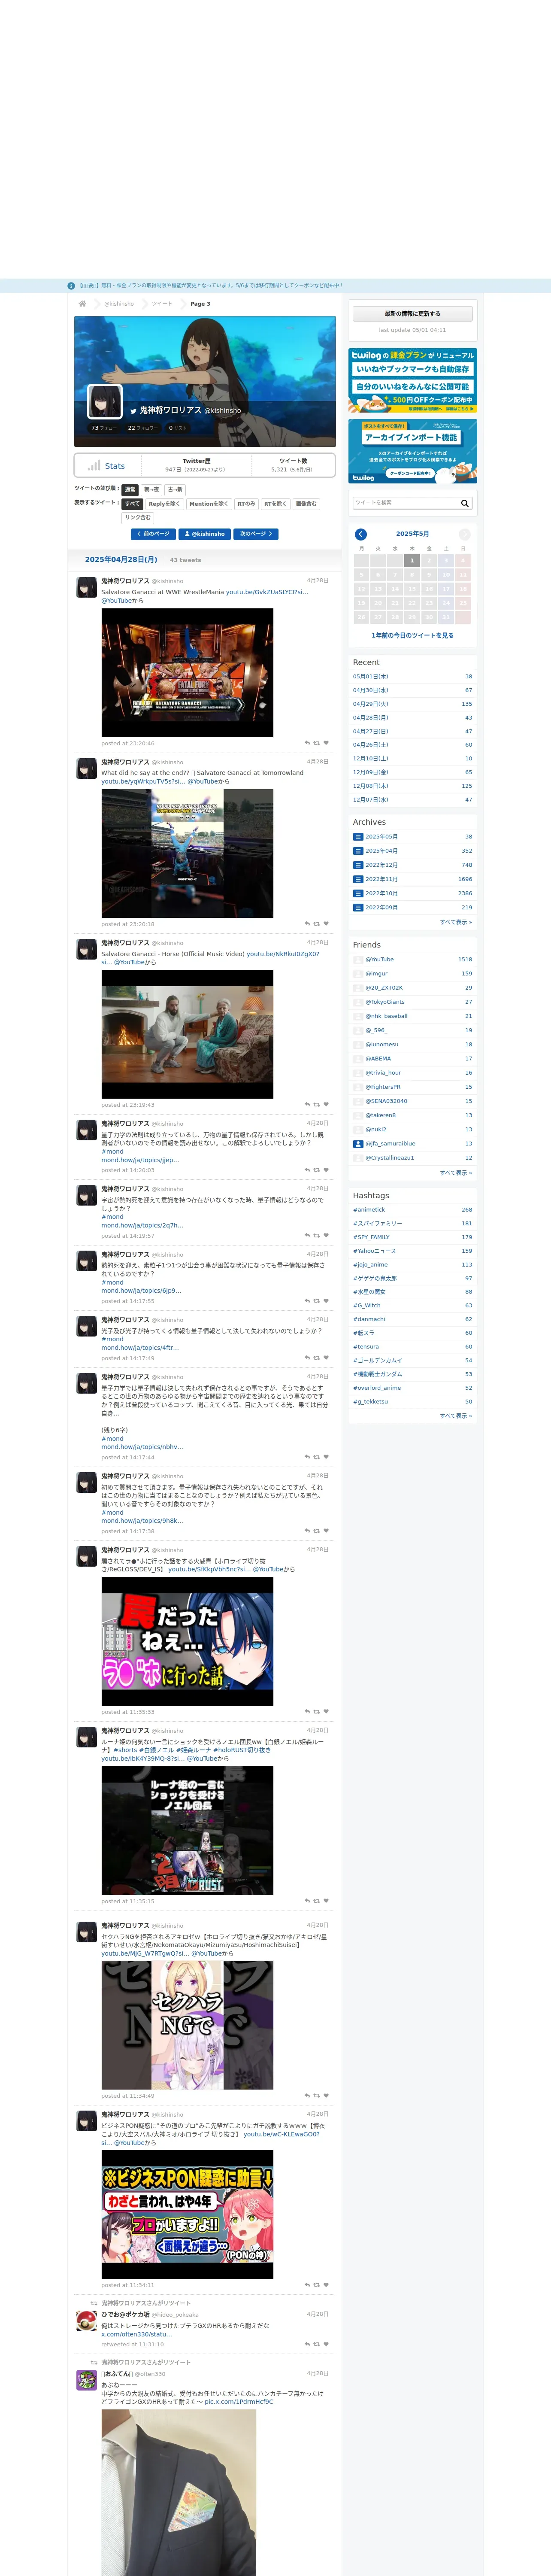Click calendar day 1
The height and width of the screenshot is (2576, 551).
tap(412, 561)
